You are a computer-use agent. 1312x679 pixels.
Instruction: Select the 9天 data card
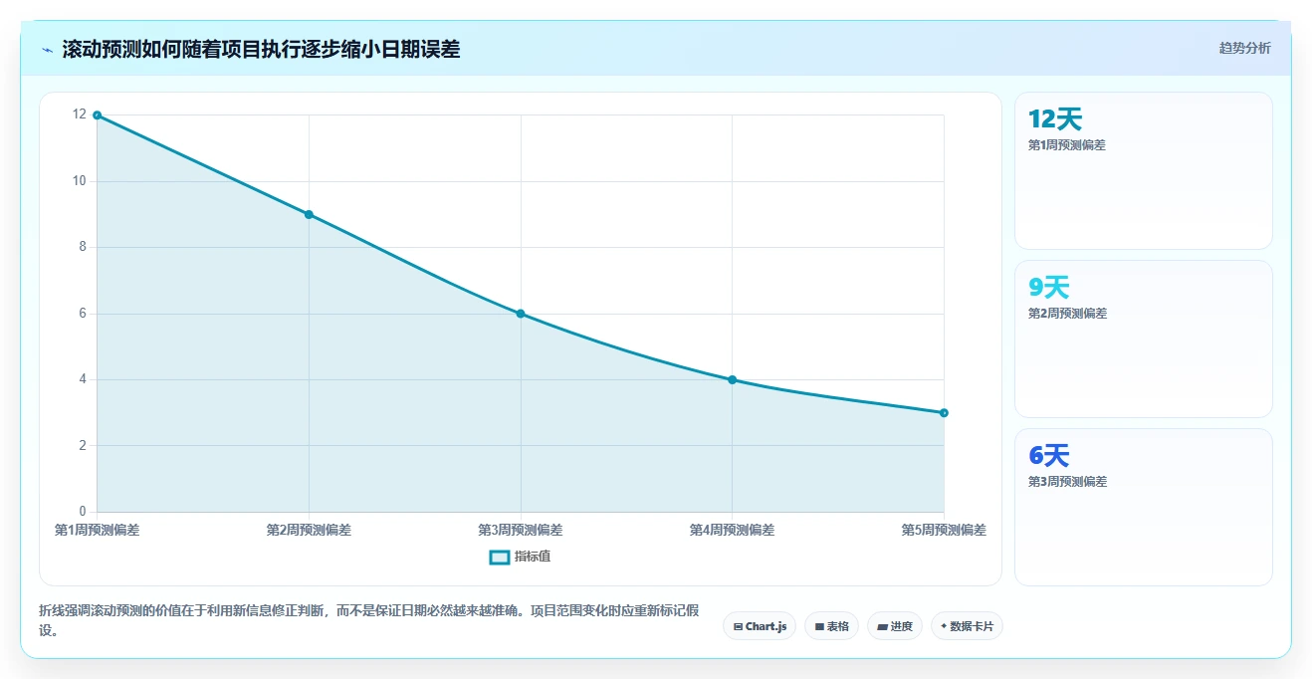coord(1143,339)
